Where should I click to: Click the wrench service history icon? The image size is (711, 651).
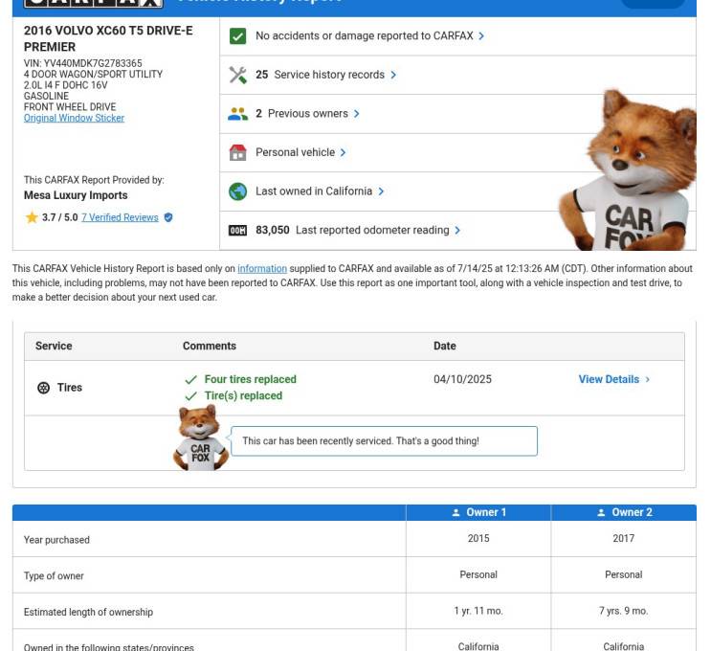[237, 75]
